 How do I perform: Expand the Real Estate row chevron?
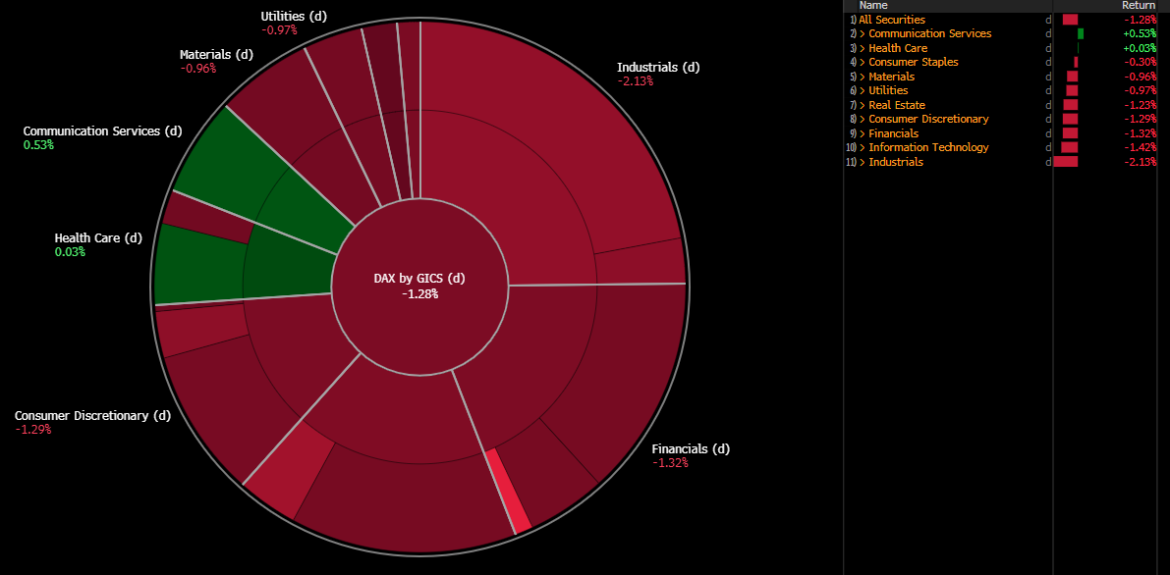(x=863, y=105)
